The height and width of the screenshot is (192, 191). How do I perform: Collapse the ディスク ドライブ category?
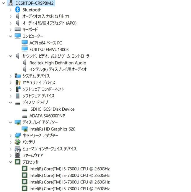click(x=11, y=102)
